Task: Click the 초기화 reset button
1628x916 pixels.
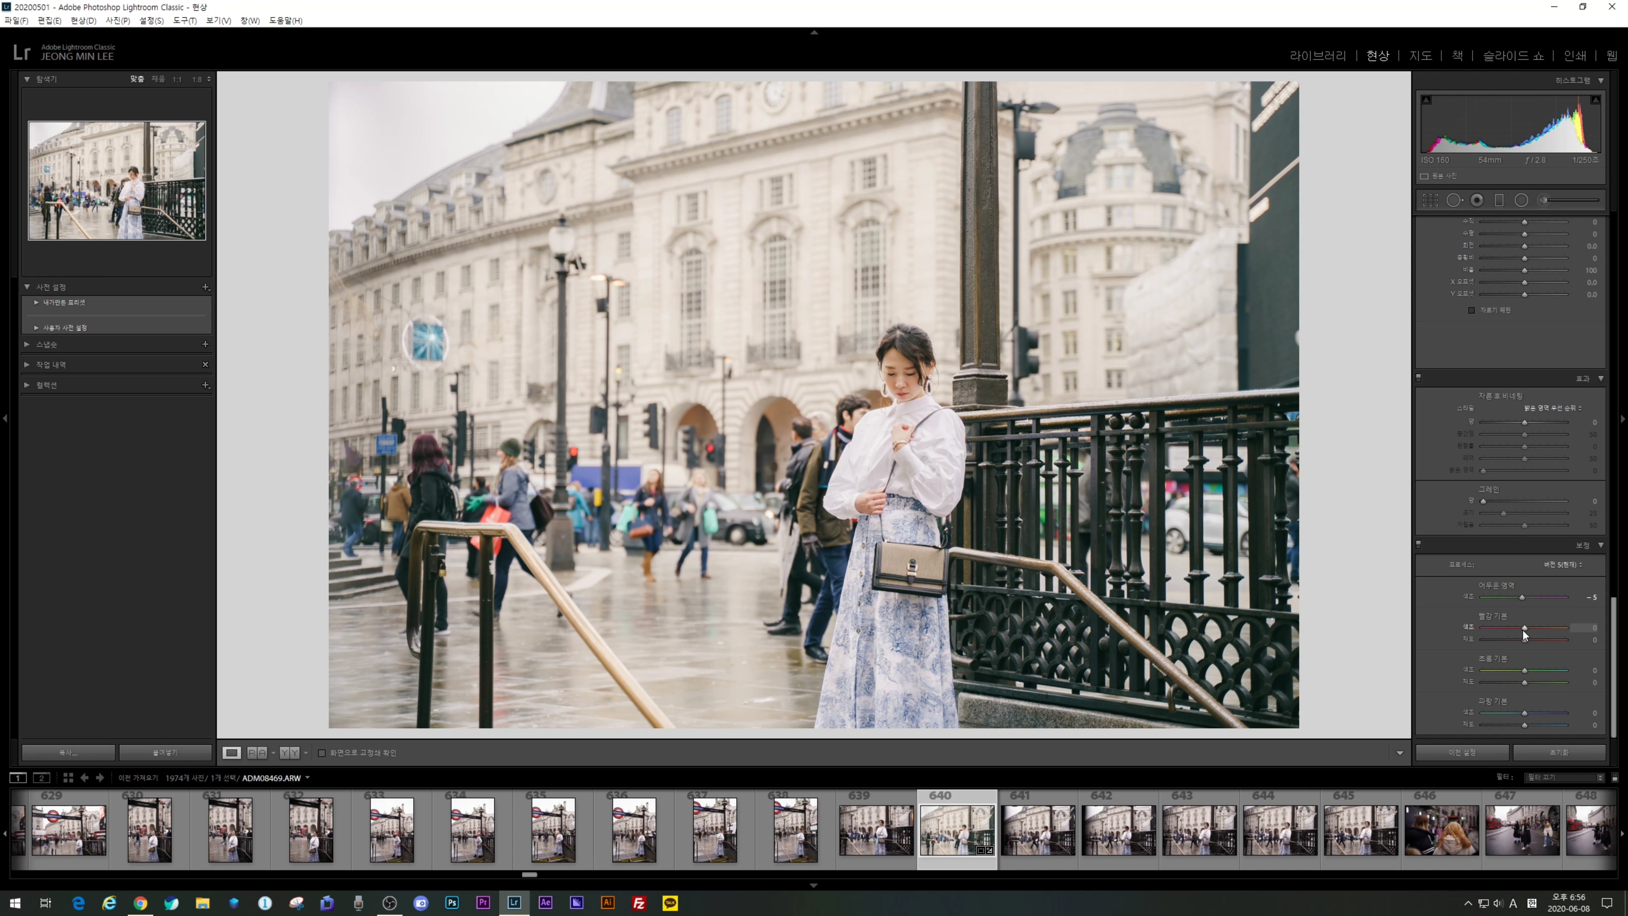Action: (x=1558, y=753)
